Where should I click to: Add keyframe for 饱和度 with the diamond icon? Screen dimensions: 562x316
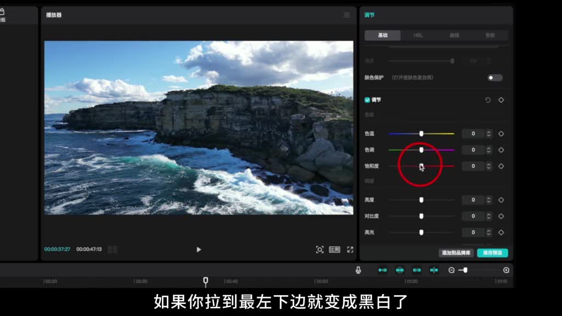tap(501, 166)
